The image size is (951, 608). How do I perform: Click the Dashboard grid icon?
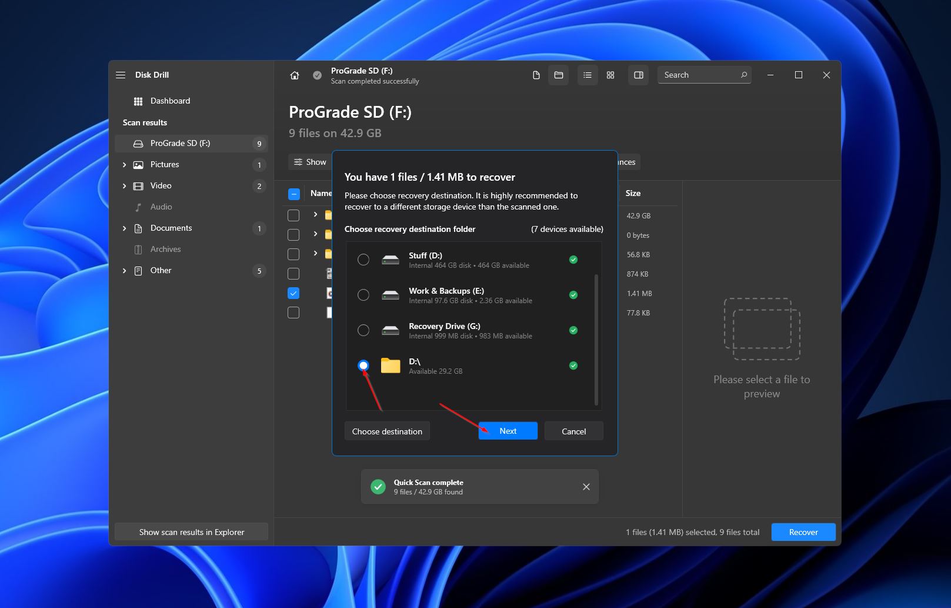click(x=138, y=101)
